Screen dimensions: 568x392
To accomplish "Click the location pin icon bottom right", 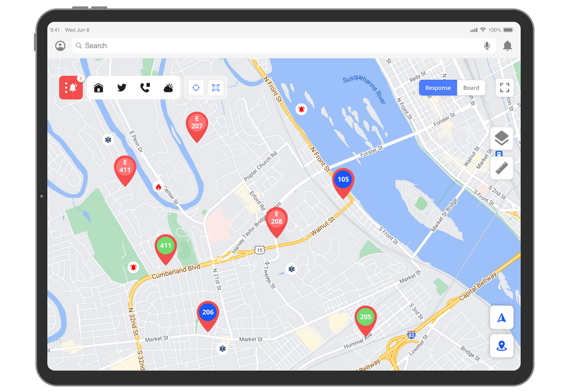I will 501,346.
